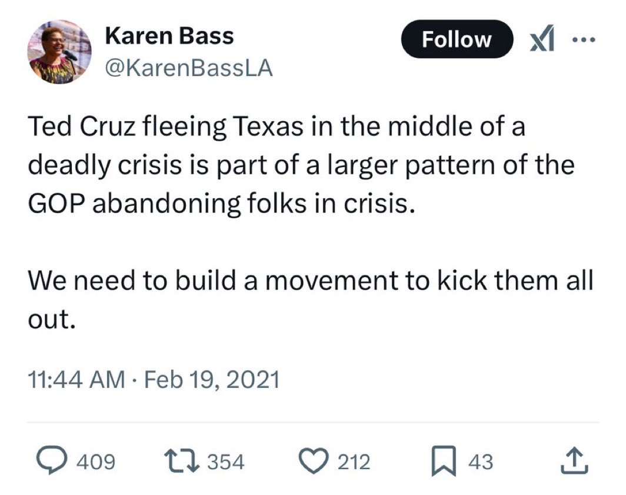This screenshot has height=495, width=626.
Task: Click the 11:44 AM timestamp
Action: 76,380
